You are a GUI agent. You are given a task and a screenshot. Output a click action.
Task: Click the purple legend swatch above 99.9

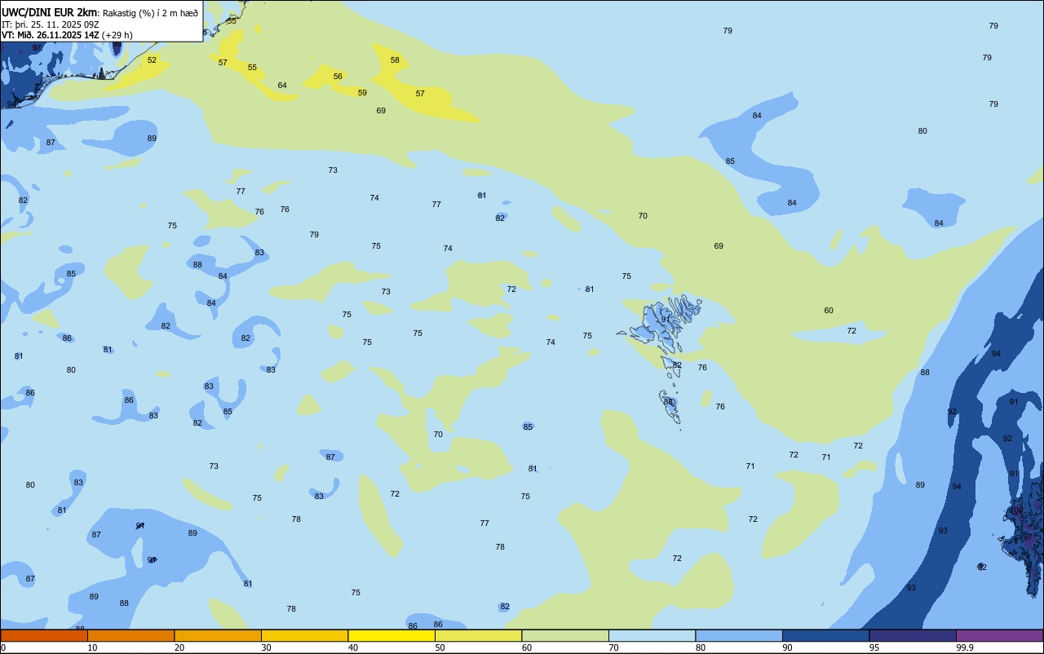click(999, 635)
